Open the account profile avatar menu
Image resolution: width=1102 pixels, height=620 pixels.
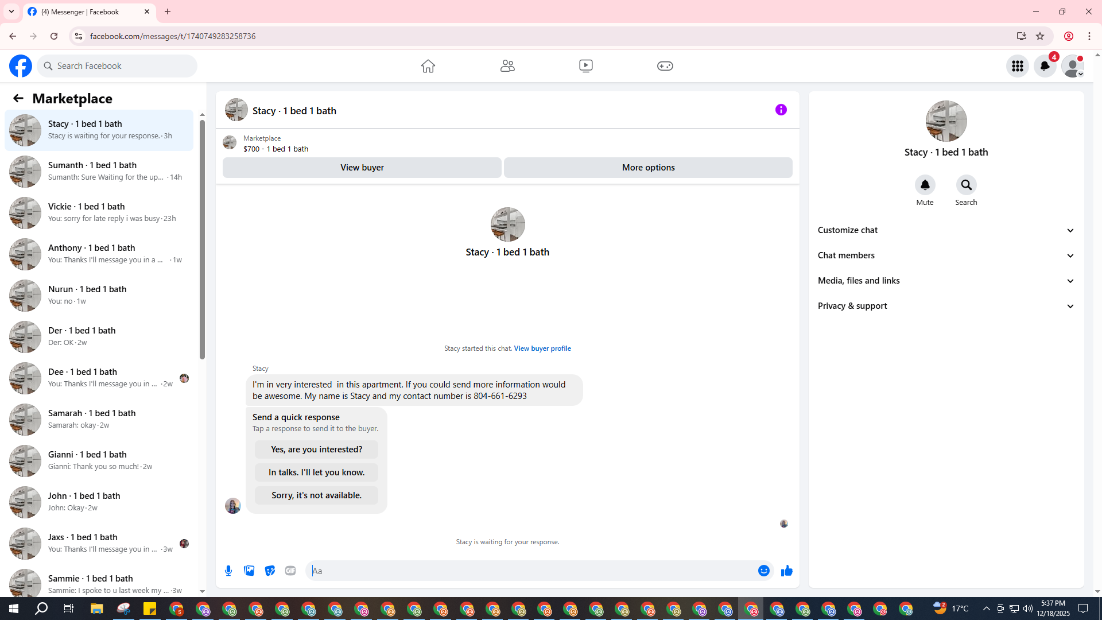click(1073, 66)
